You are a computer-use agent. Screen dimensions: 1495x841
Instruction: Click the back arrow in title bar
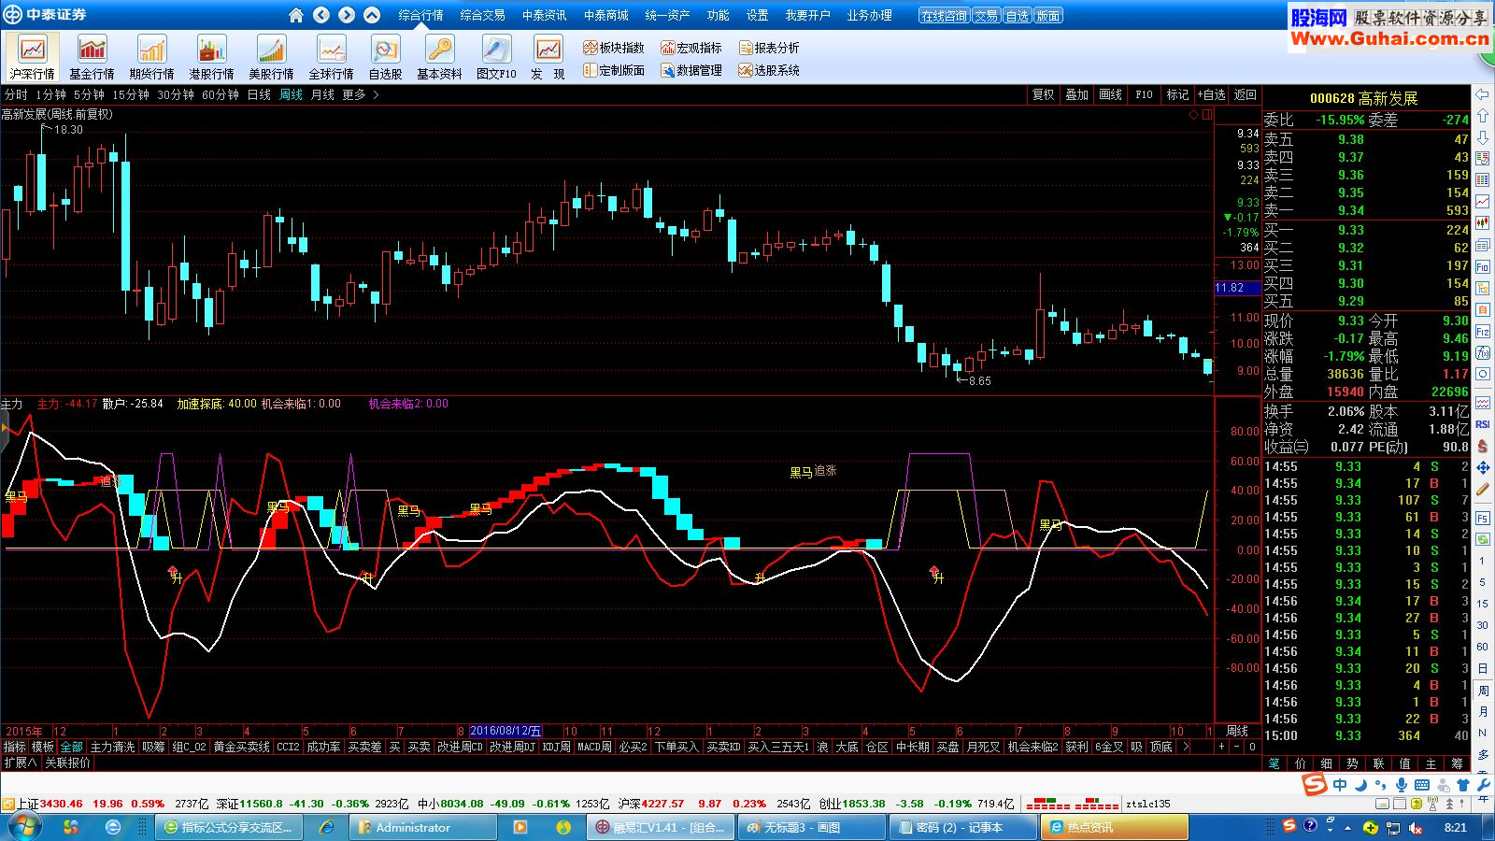click(x=321, y=15)
